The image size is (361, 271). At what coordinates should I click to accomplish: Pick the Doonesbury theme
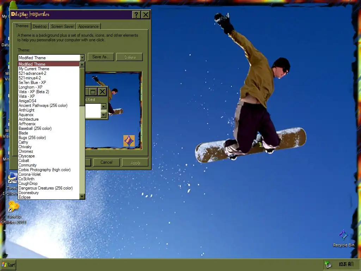49,193
